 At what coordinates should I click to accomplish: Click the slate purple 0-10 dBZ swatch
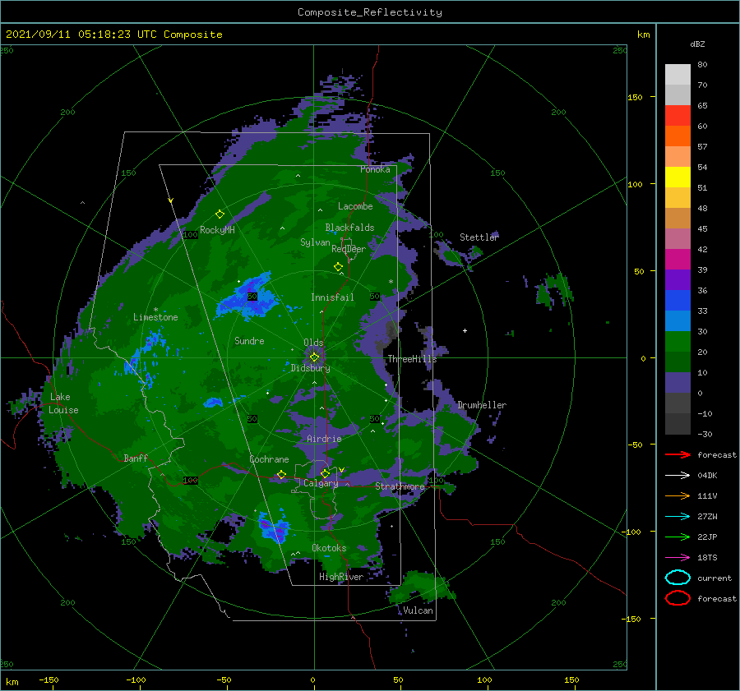pyautogui.click(x=678, y=383)
